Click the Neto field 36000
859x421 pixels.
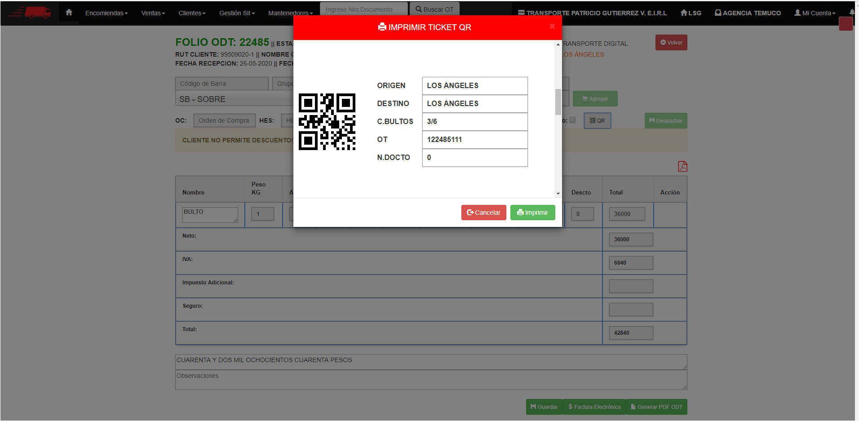pyautogui.click(x=631, y=239)
